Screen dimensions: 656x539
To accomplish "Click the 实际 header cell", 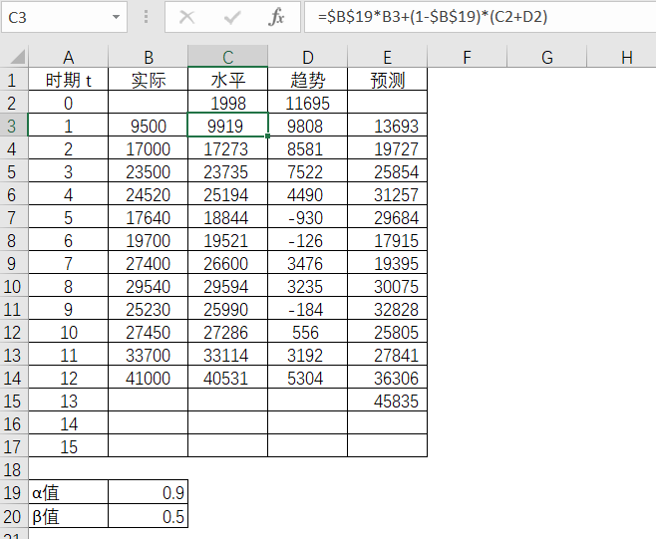I will (x=148, y=80).
